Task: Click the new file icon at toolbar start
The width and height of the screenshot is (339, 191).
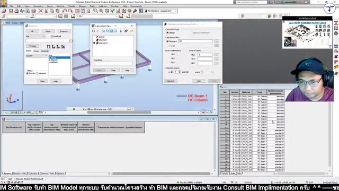Action: [x=4, y=11]
